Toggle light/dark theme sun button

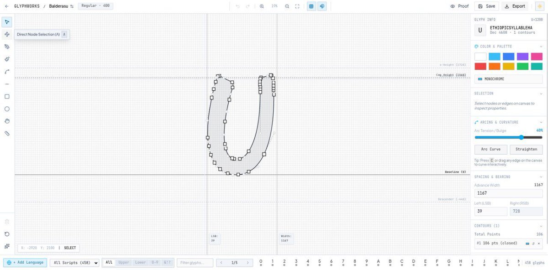[x=539, y=6]
